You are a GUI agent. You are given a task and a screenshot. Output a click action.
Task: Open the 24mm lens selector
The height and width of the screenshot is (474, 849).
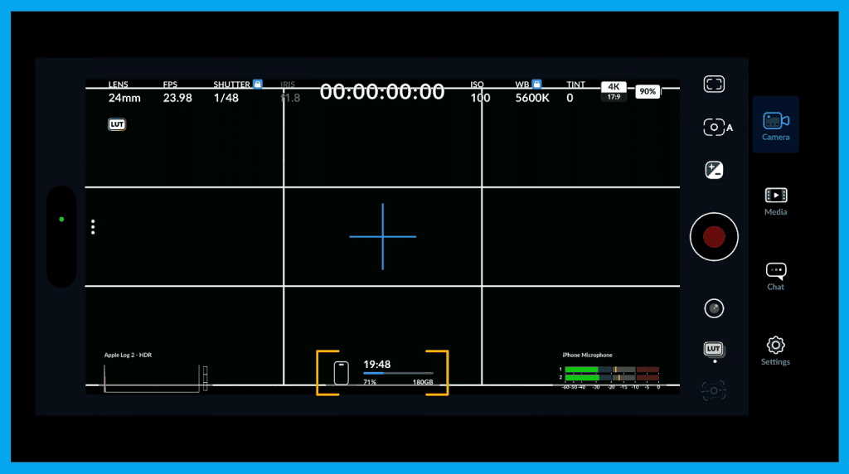124,97
